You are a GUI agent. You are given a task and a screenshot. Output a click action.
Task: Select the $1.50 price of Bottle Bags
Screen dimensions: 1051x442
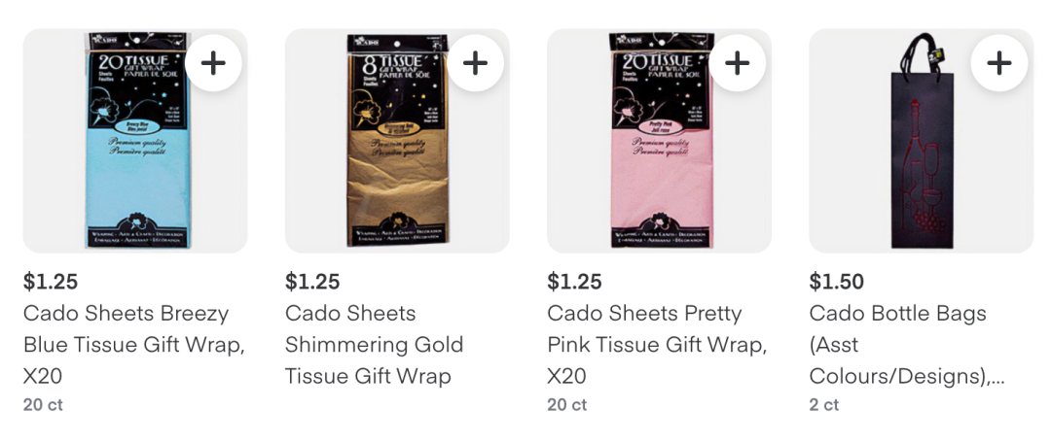[x=837, y=282]
